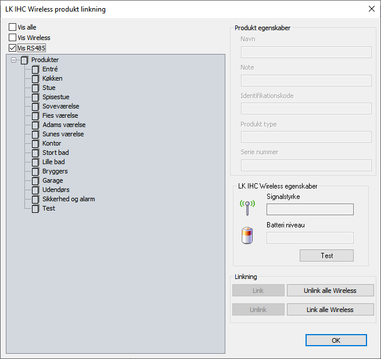The width and height of the screenshot is (381, 359).
Task: Tick the Produkter root checkbox
Action: (x=24, y=60)
